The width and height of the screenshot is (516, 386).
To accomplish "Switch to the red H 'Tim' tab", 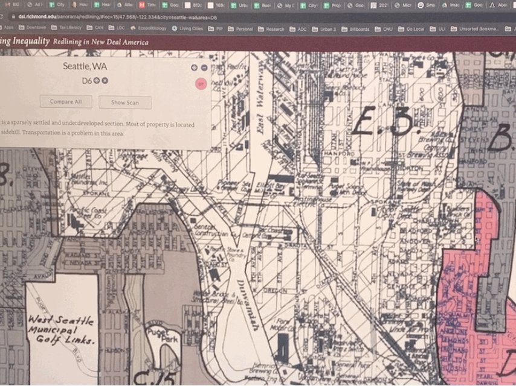I will pyautogui.click(x=147, y=5).
